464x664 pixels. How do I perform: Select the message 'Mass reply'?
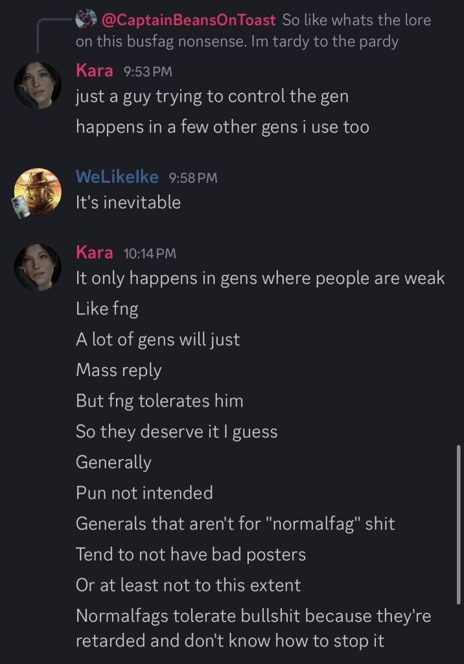click(x=119, y=370)
